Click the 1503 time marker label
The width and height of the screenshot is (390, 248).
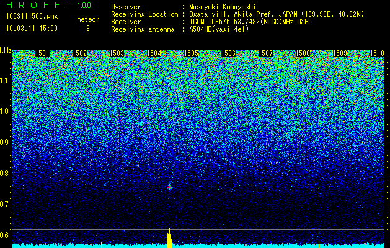[x=117, y=53]
